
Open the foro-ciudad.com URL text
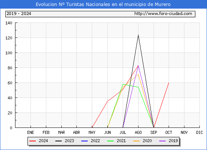163,13
